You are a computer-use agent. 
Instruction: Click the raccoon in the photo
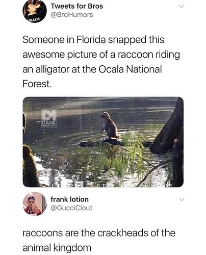tap(109, 125)
